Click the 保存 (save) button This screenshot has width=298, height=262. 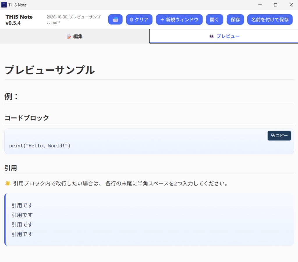235,19
